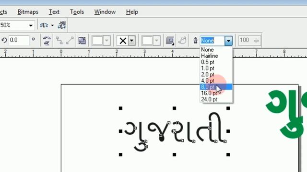Open the Text menu

[54, 12]
